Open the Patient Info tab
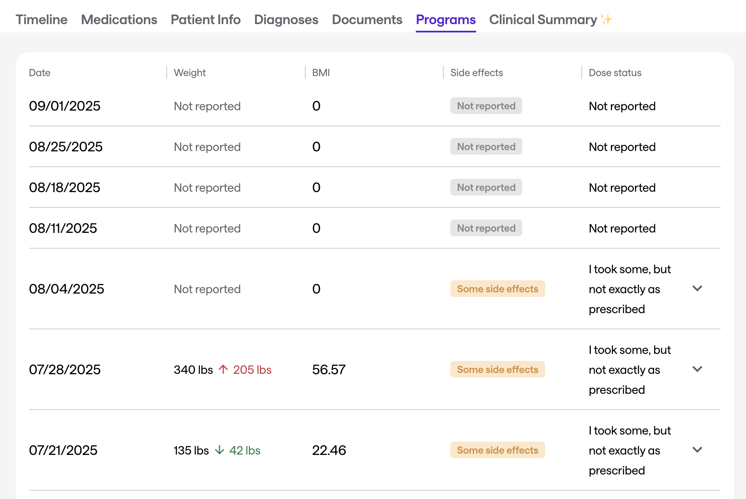The image size is (746, 499). coord(205,20)
